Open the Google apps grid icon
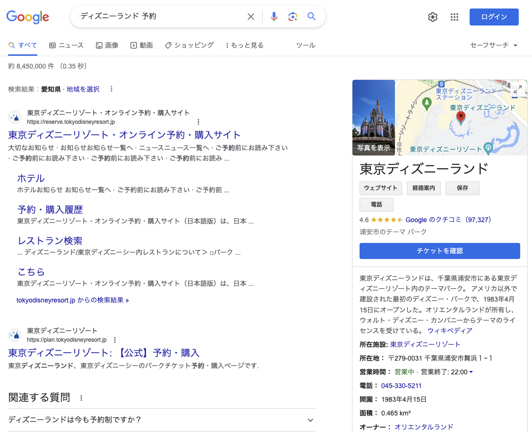The height and width of the screenshot is (432, 532). [454, 17]
